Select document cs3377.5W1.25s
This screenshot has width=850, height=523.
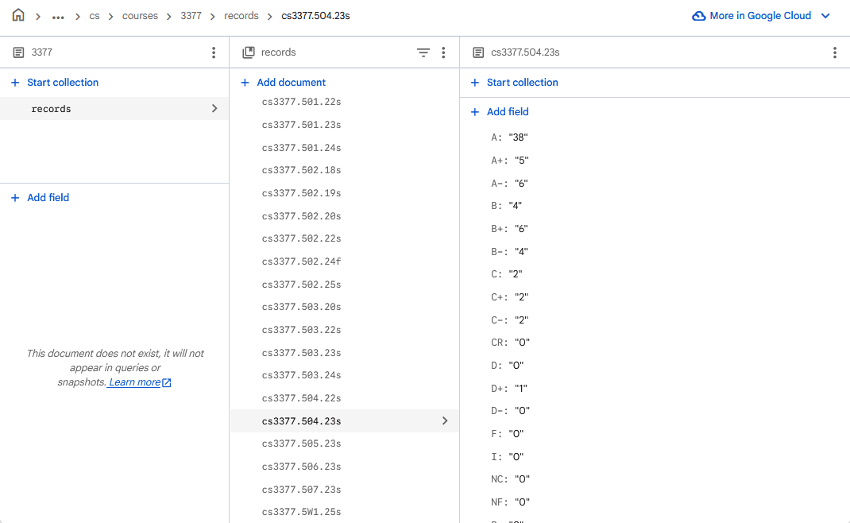(x=301, y=512)
